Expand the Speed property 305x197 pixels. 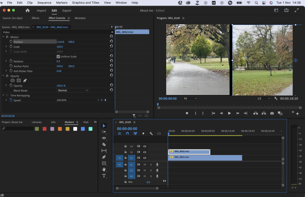point(6,100)
